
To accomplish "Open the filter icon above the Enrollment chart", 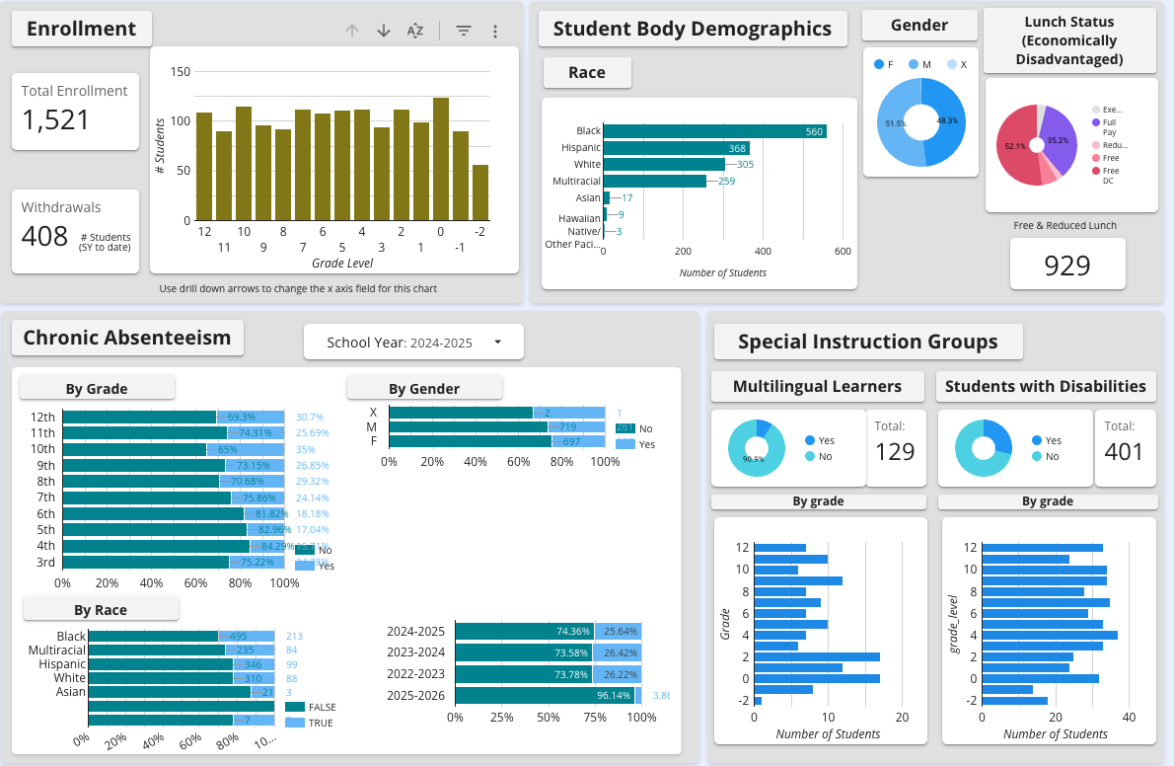I will (x=463, y=31).
